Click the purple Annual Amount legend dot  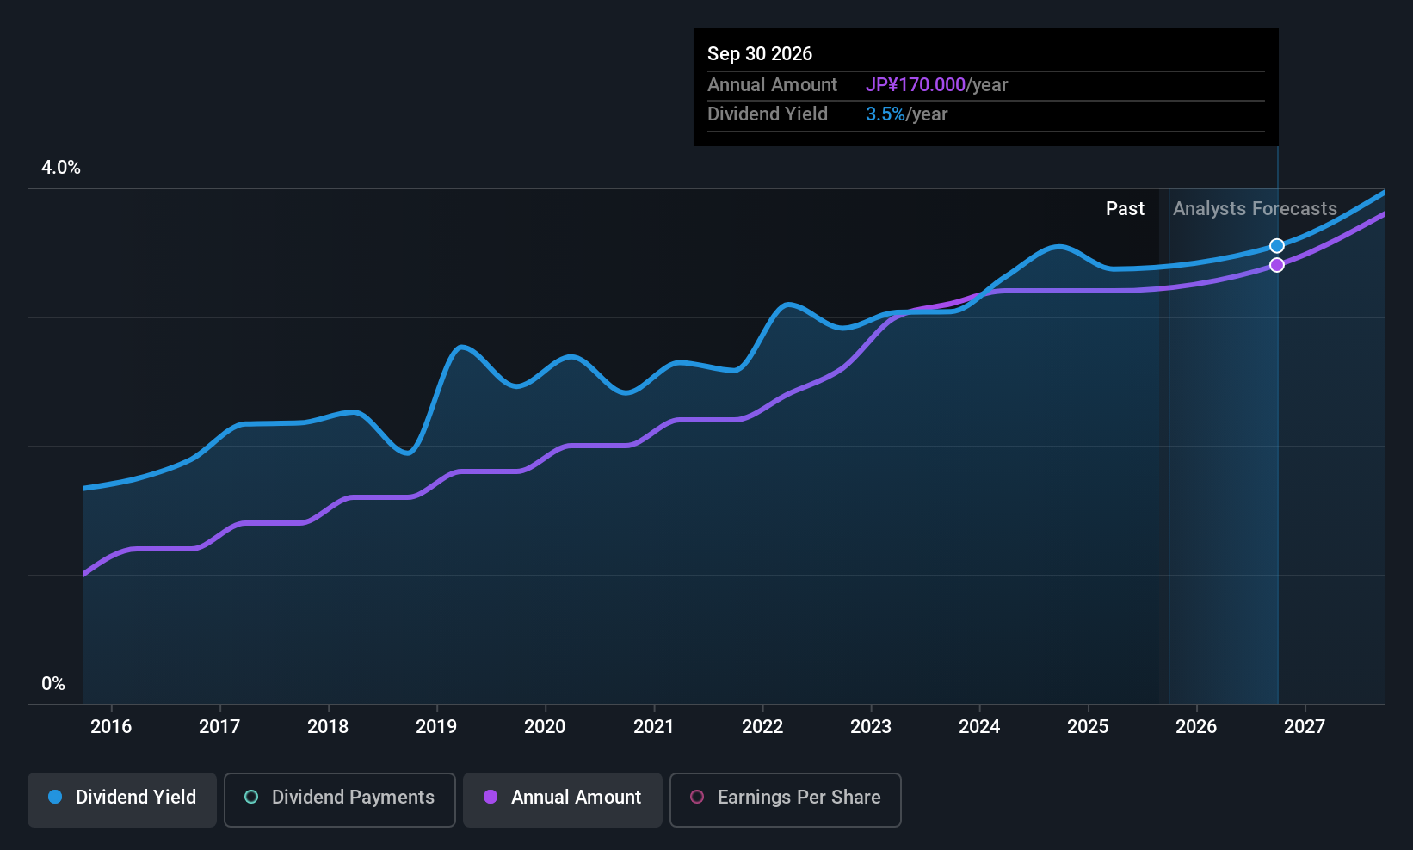491,798
